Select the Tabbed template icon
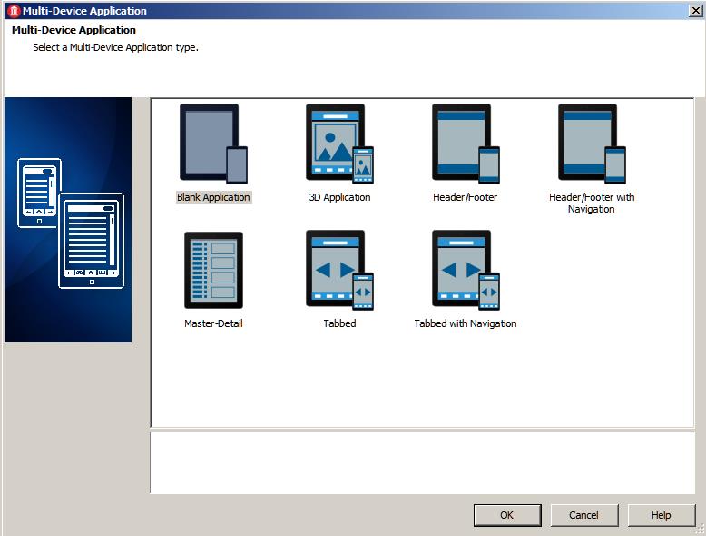This screenshot has height=536, width=706. click(339, 270)
